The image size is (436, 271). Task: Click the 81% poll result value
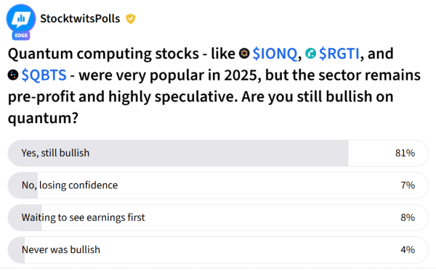click(405, 153)
